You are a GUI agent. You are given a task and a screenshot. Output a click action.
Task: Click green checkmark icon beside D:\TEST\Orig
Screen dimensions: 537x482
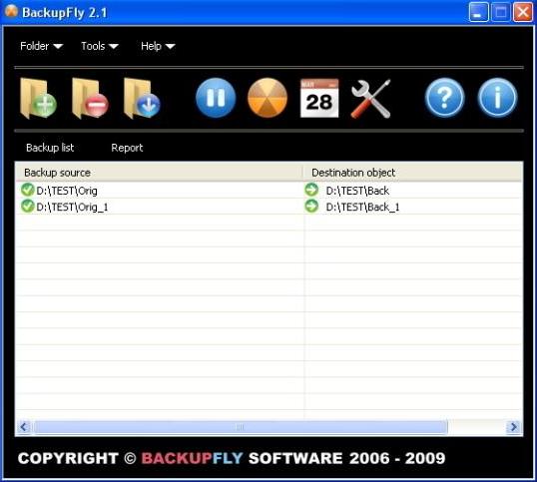coord(27,190)
